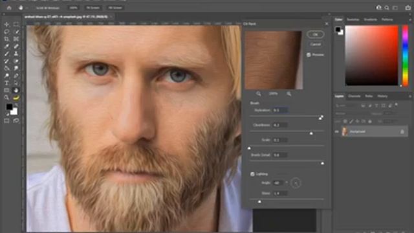Select the Eraser tool
This screenshot has height=233, width=414.
click(x=16, y=61)
